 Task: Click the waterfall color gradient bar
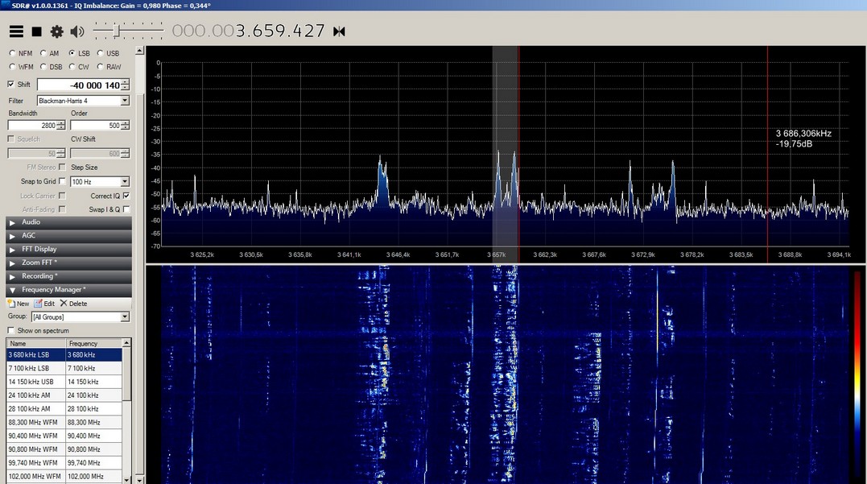pos(857,376)
